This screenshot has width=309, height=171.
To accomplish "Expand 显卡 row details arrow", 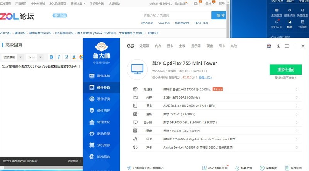I will click(297, 106).
